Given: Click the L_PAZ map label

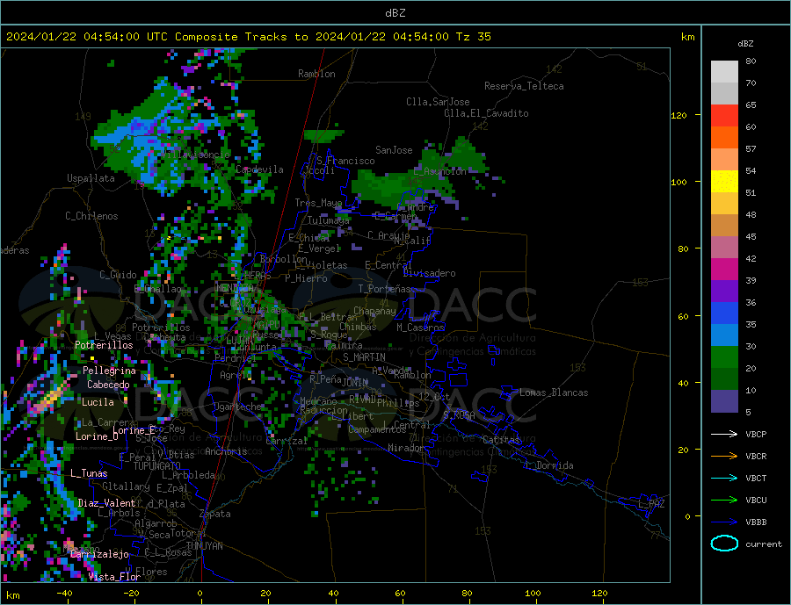Looking at the screenshot, I should [651, 504].
